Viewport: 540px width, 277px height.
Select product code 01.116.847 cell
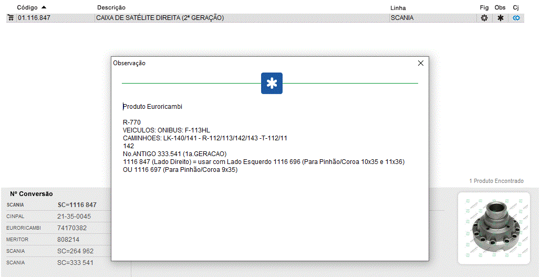pos(34,18)
